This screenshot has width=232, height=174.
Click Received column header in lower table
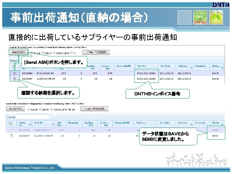(x=73, y=123)
